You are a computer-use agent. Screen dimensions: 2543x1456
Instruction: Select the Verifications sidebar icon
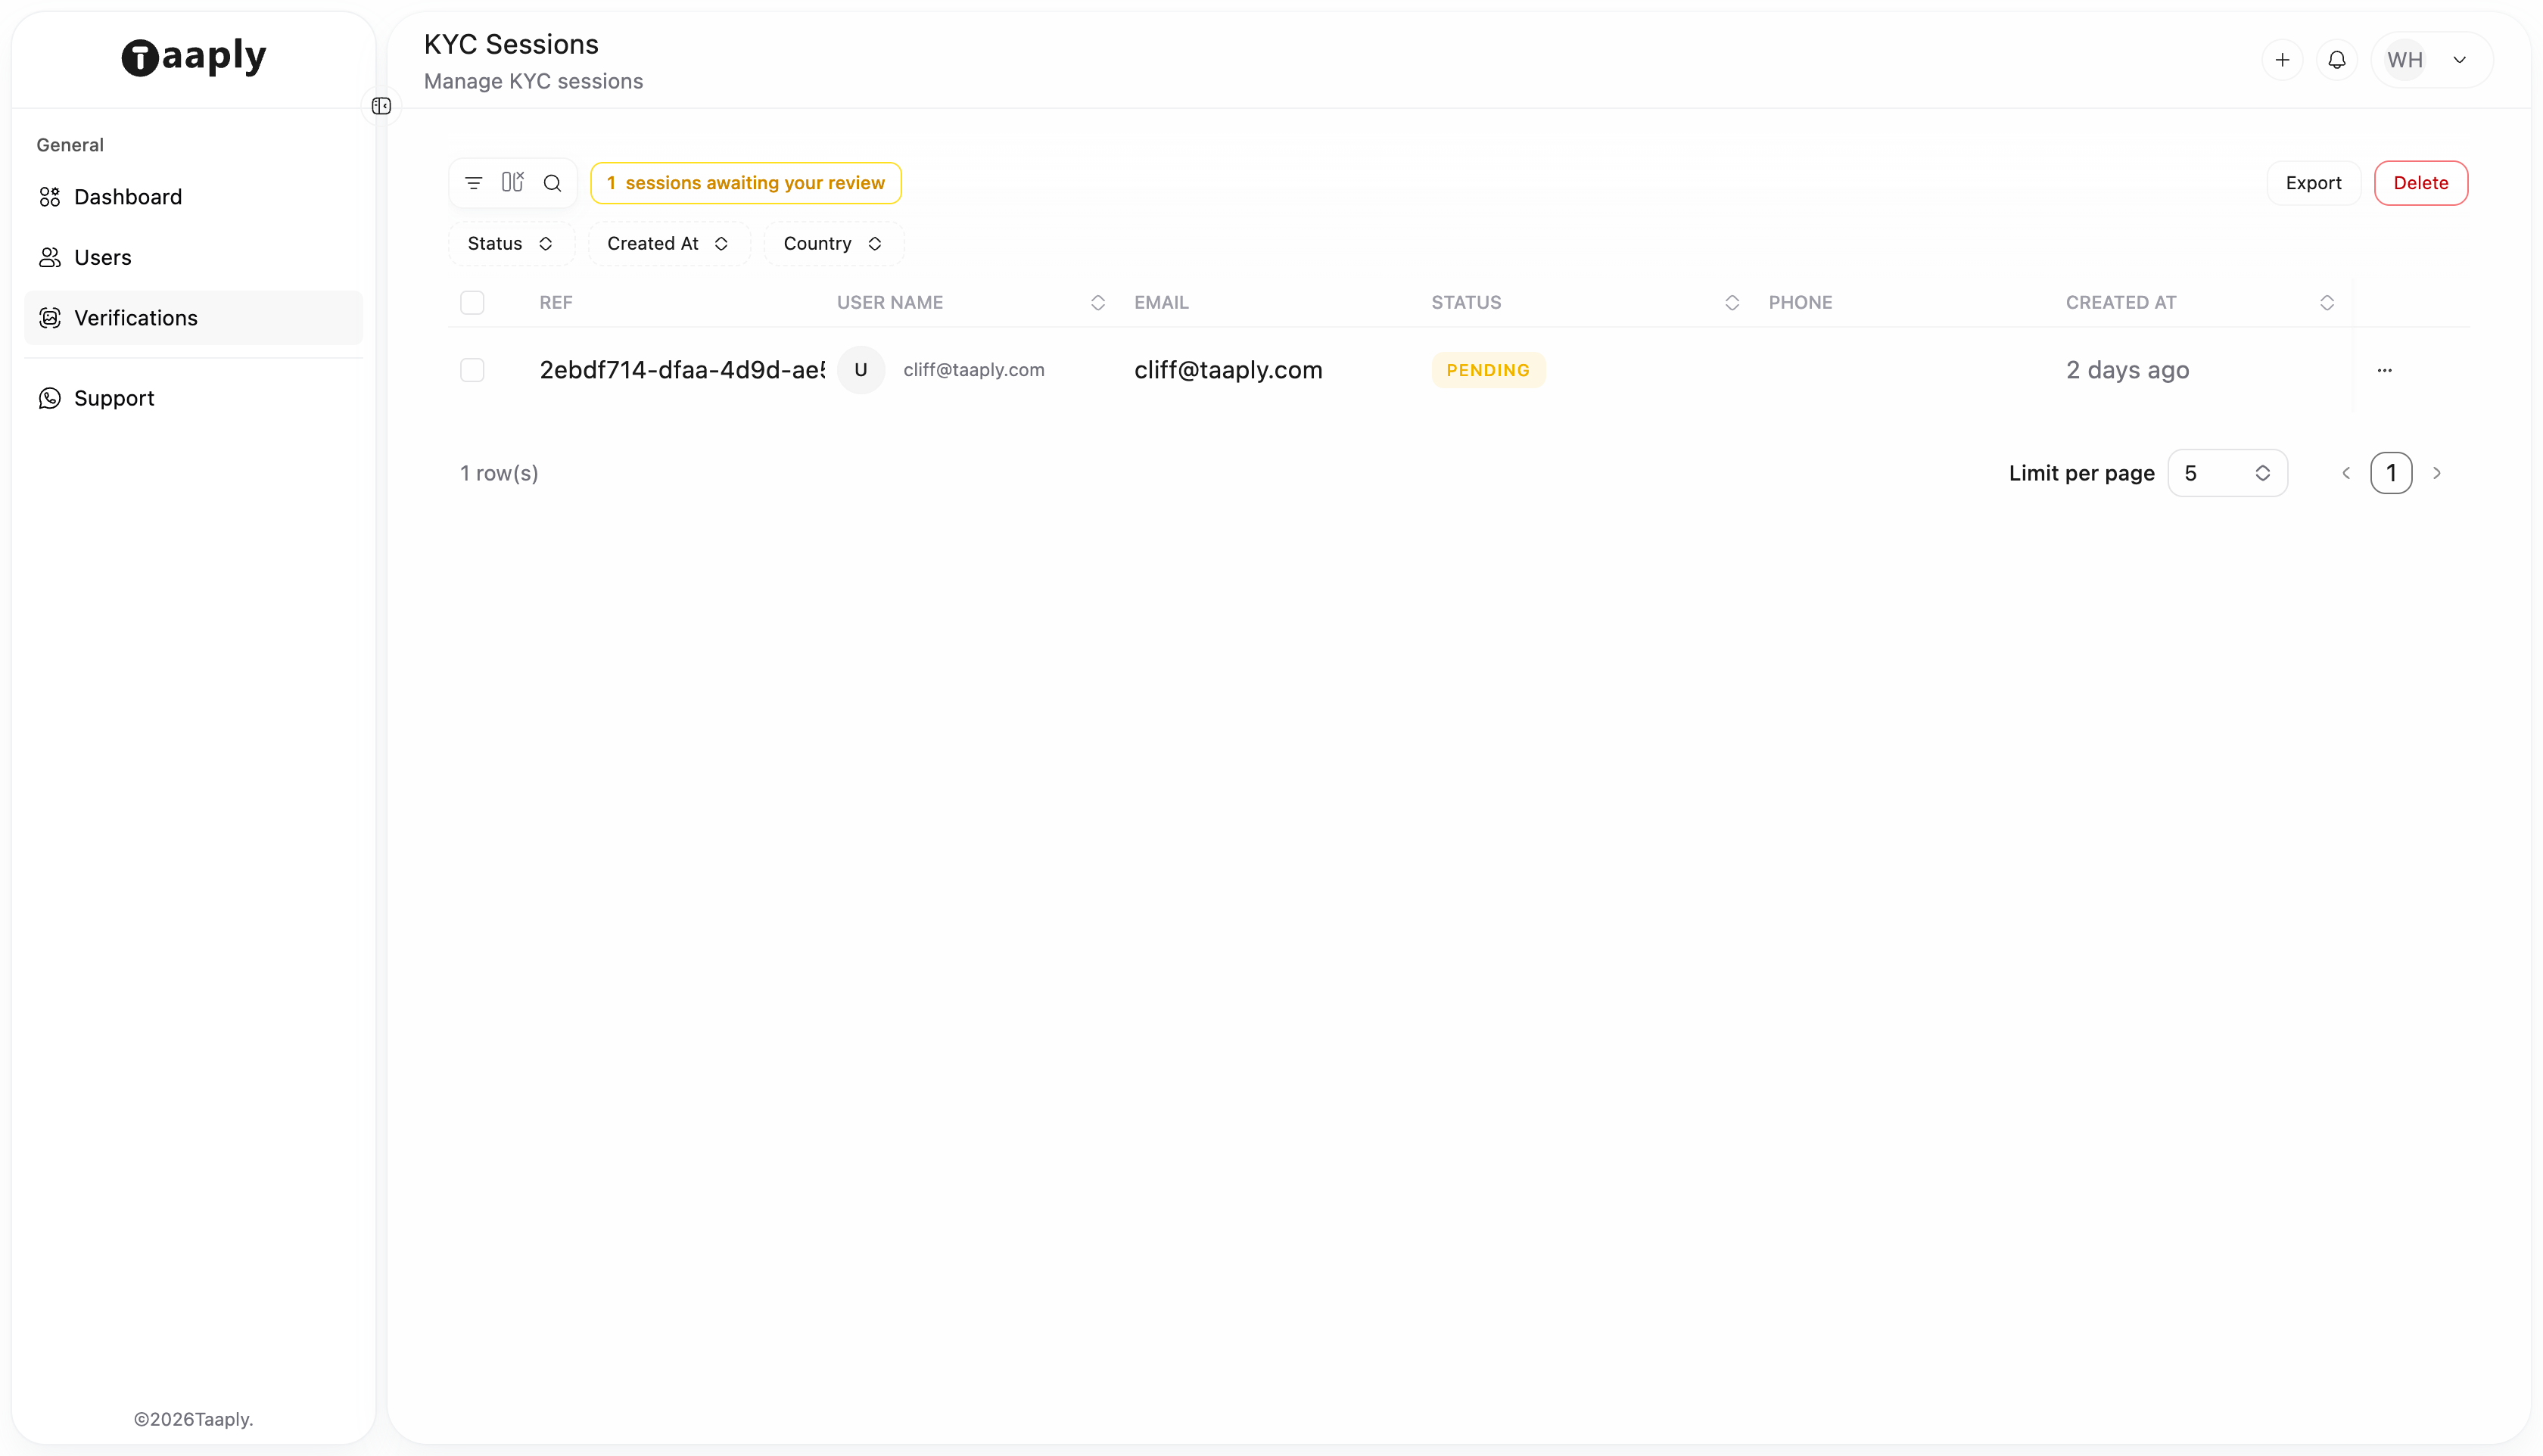[x=50, y=318]
